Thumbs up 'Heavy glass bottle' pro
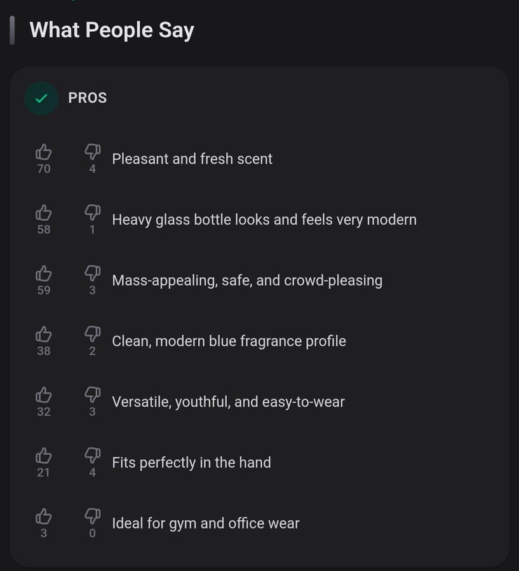Screen dimensions: 519x571 [43, 213]
